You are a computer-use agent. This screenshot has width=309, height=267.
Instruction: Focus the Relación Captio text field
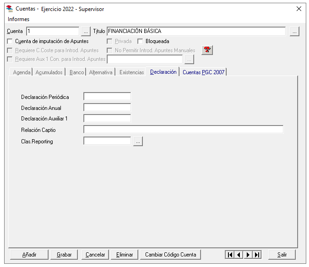pyautogui.click(x=183, y=130)
